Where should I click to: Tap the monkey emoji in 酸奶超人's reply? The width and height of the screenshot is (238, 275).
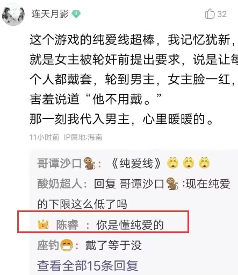(x=172, y=184)
